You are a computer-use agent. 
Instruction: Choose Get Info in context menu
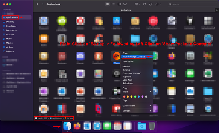point(137,67)
